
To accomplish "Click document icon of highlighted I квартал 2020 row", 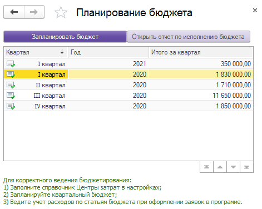I will click(x=11, y=74).
